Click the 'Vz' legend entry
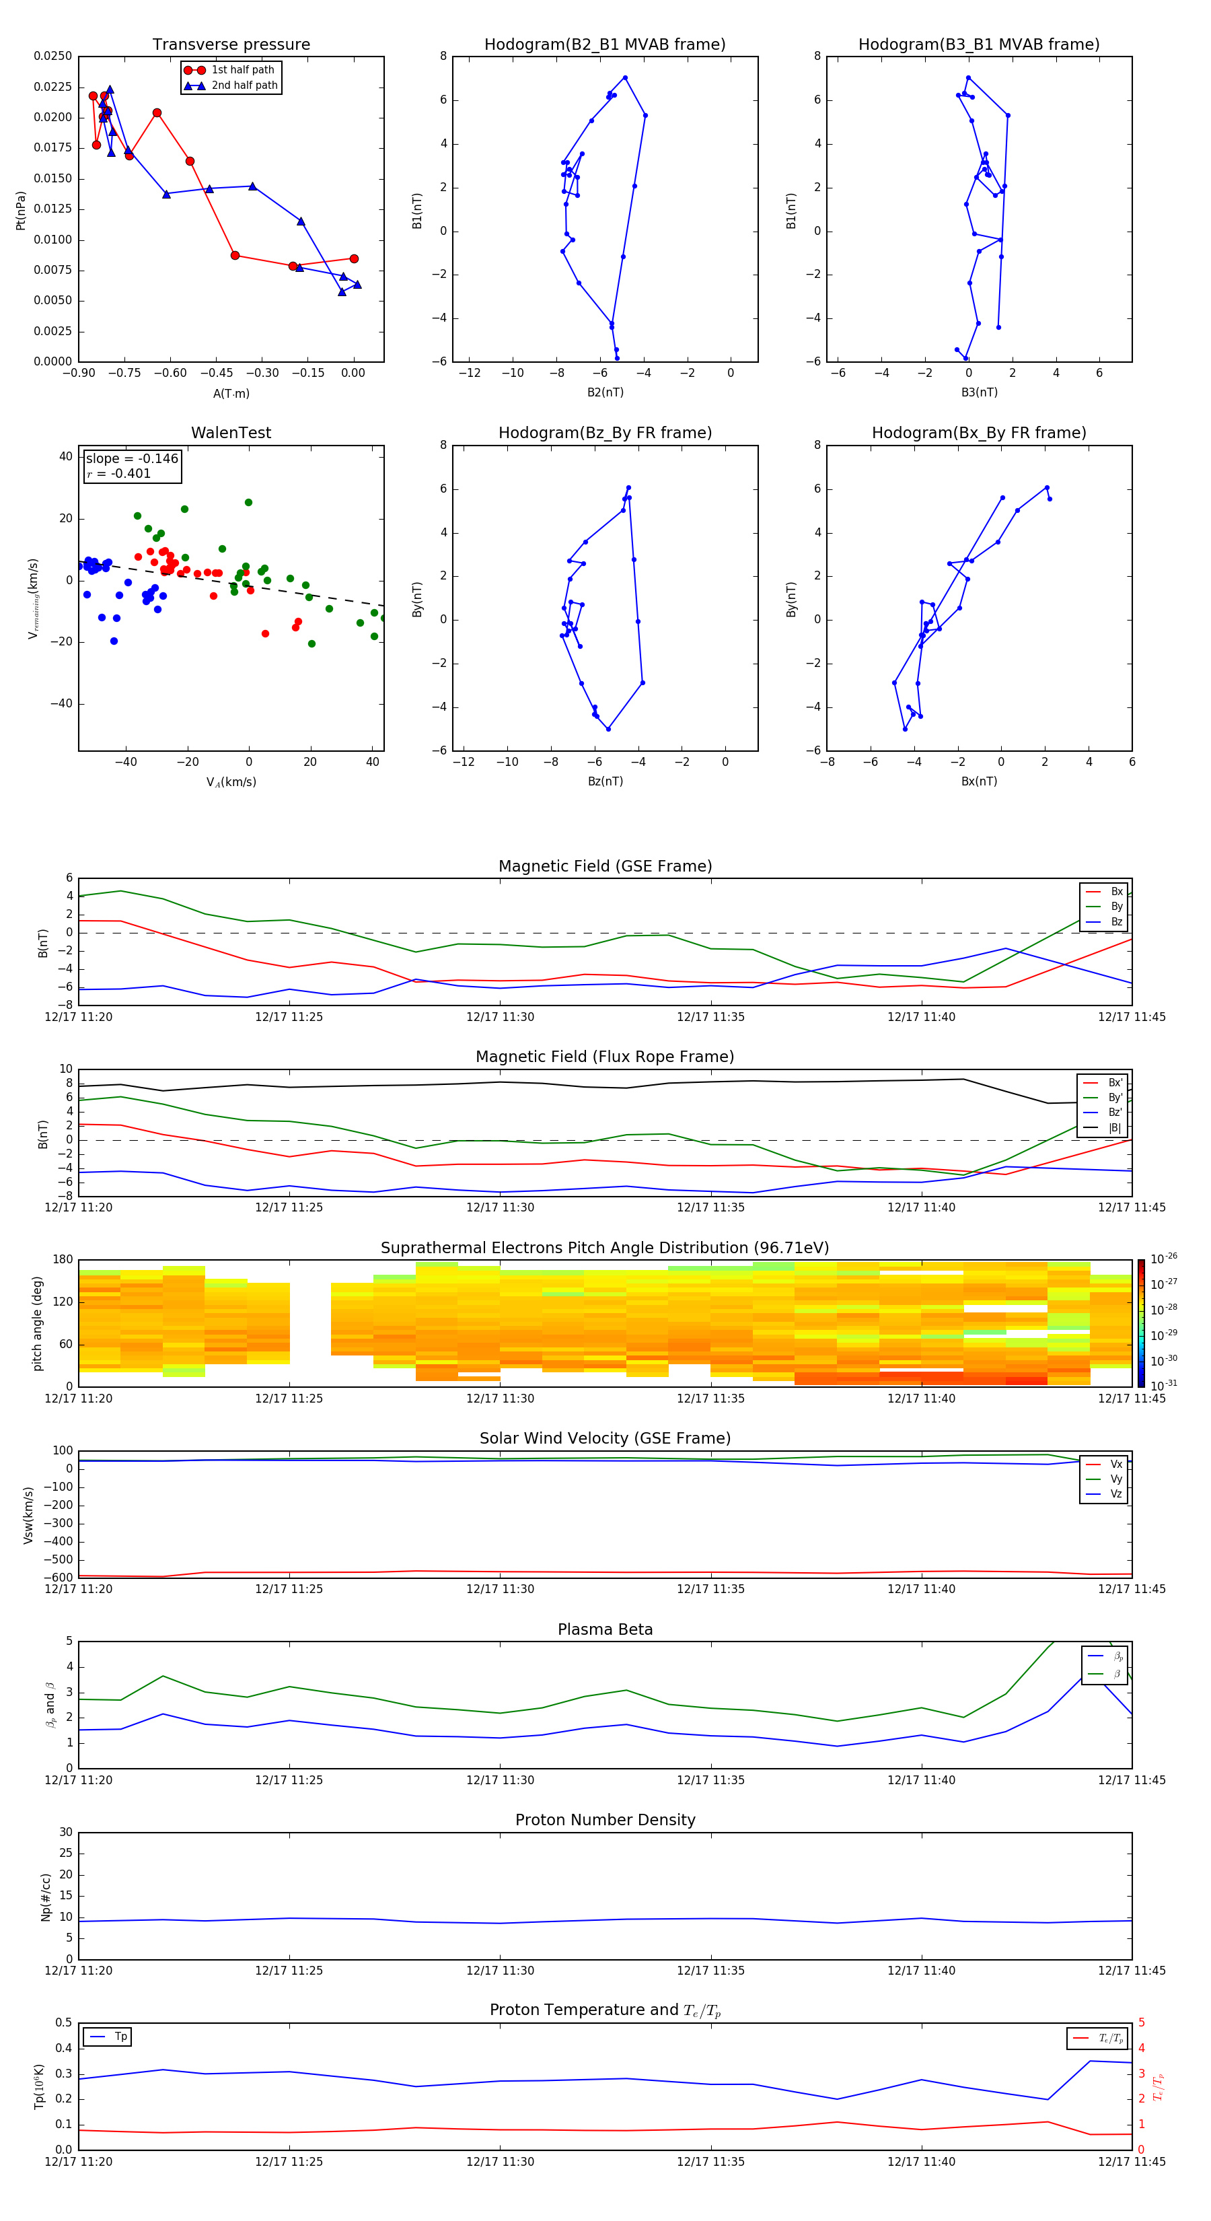 coord(1104,1493)
